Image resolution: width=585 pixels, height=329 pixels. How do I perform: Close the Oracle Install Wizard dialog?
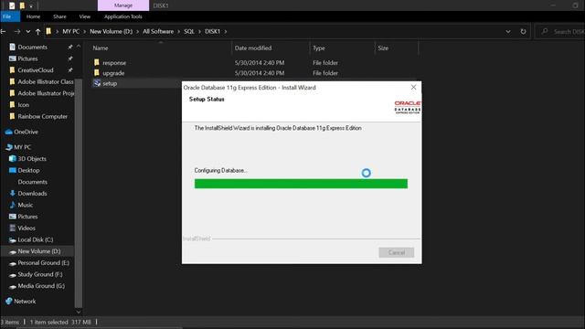tap(413, 88)
